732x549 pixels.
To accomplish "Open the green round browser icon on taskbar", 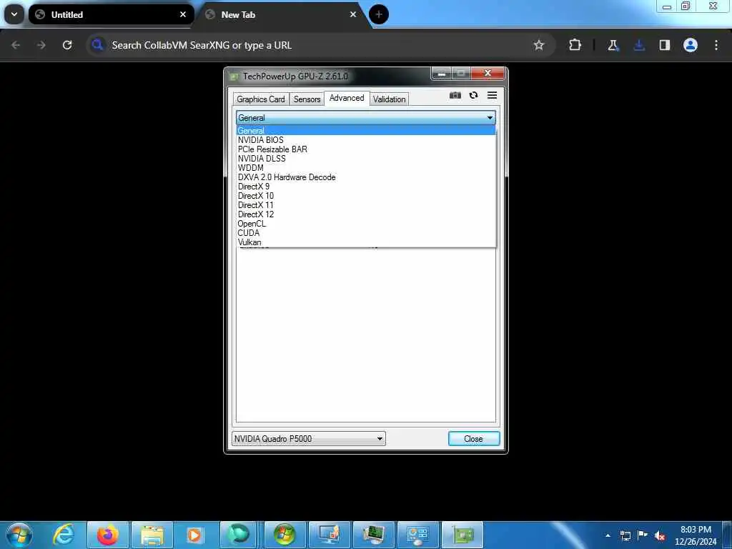I will (239, 535).
